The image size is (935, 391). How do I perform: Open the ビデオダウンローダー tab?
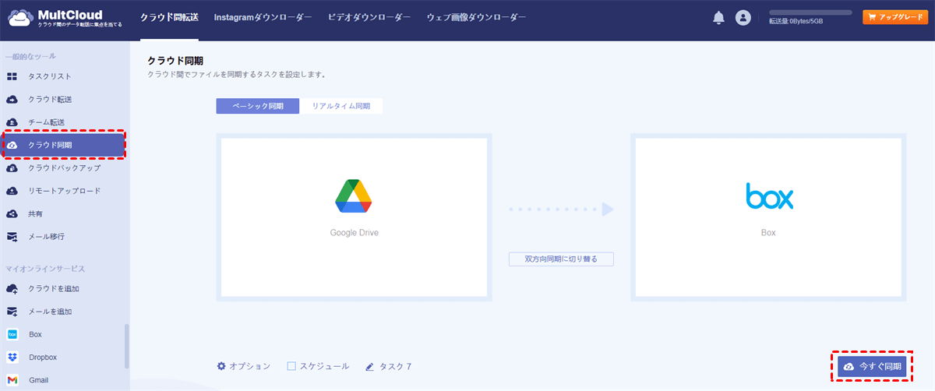369,17
